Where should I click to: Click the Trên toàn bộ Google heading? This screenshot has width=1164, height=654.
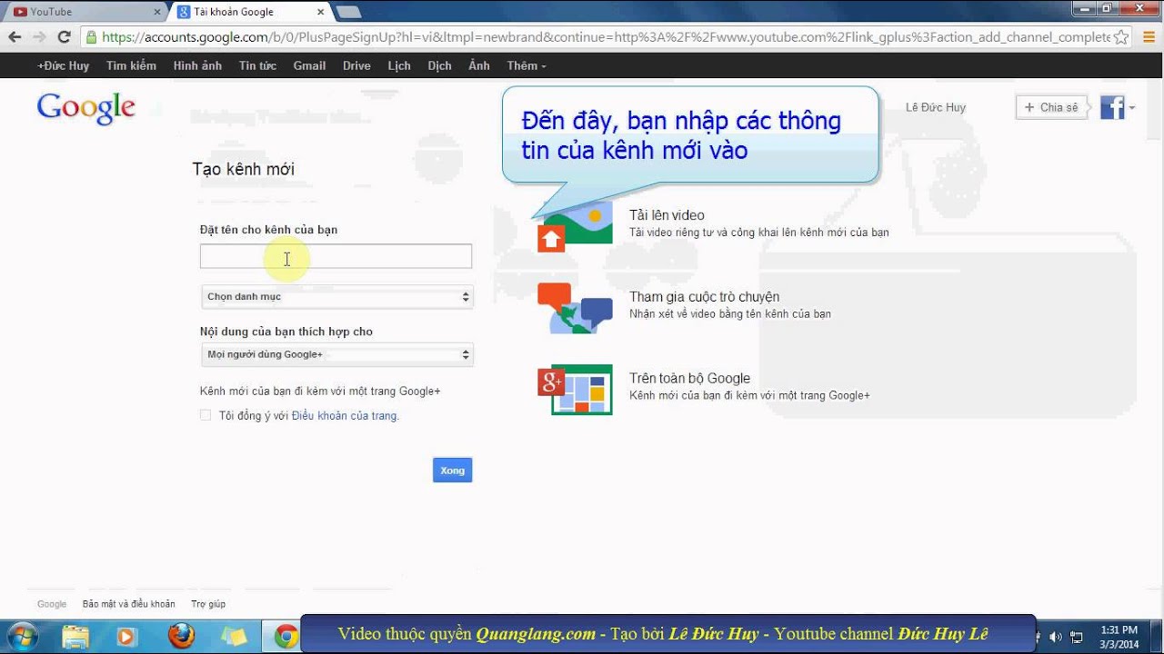point(689,378)
